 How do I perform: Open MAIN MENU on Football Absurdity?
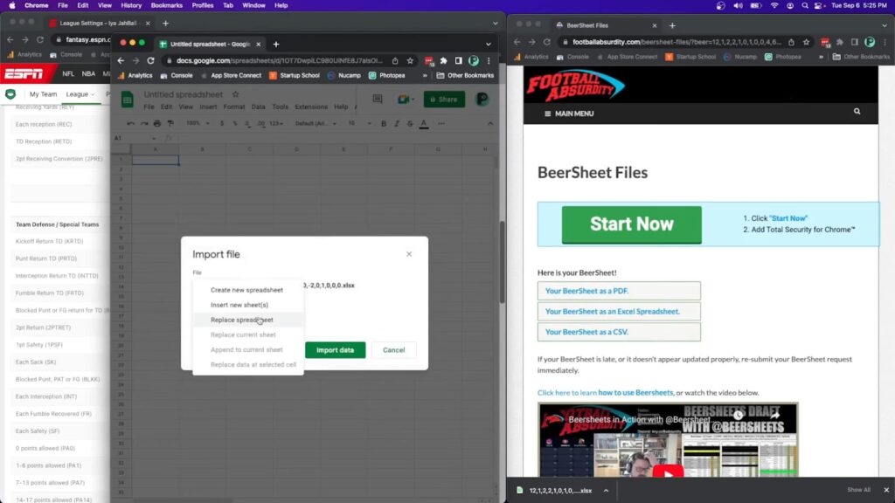pos(568,114)
